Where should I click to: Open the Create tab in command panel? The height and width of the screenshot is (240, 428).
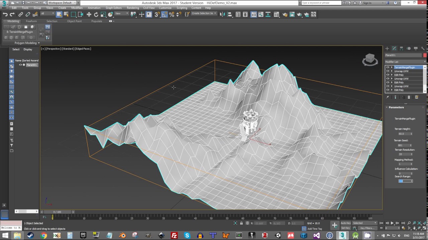pos(387,49)
